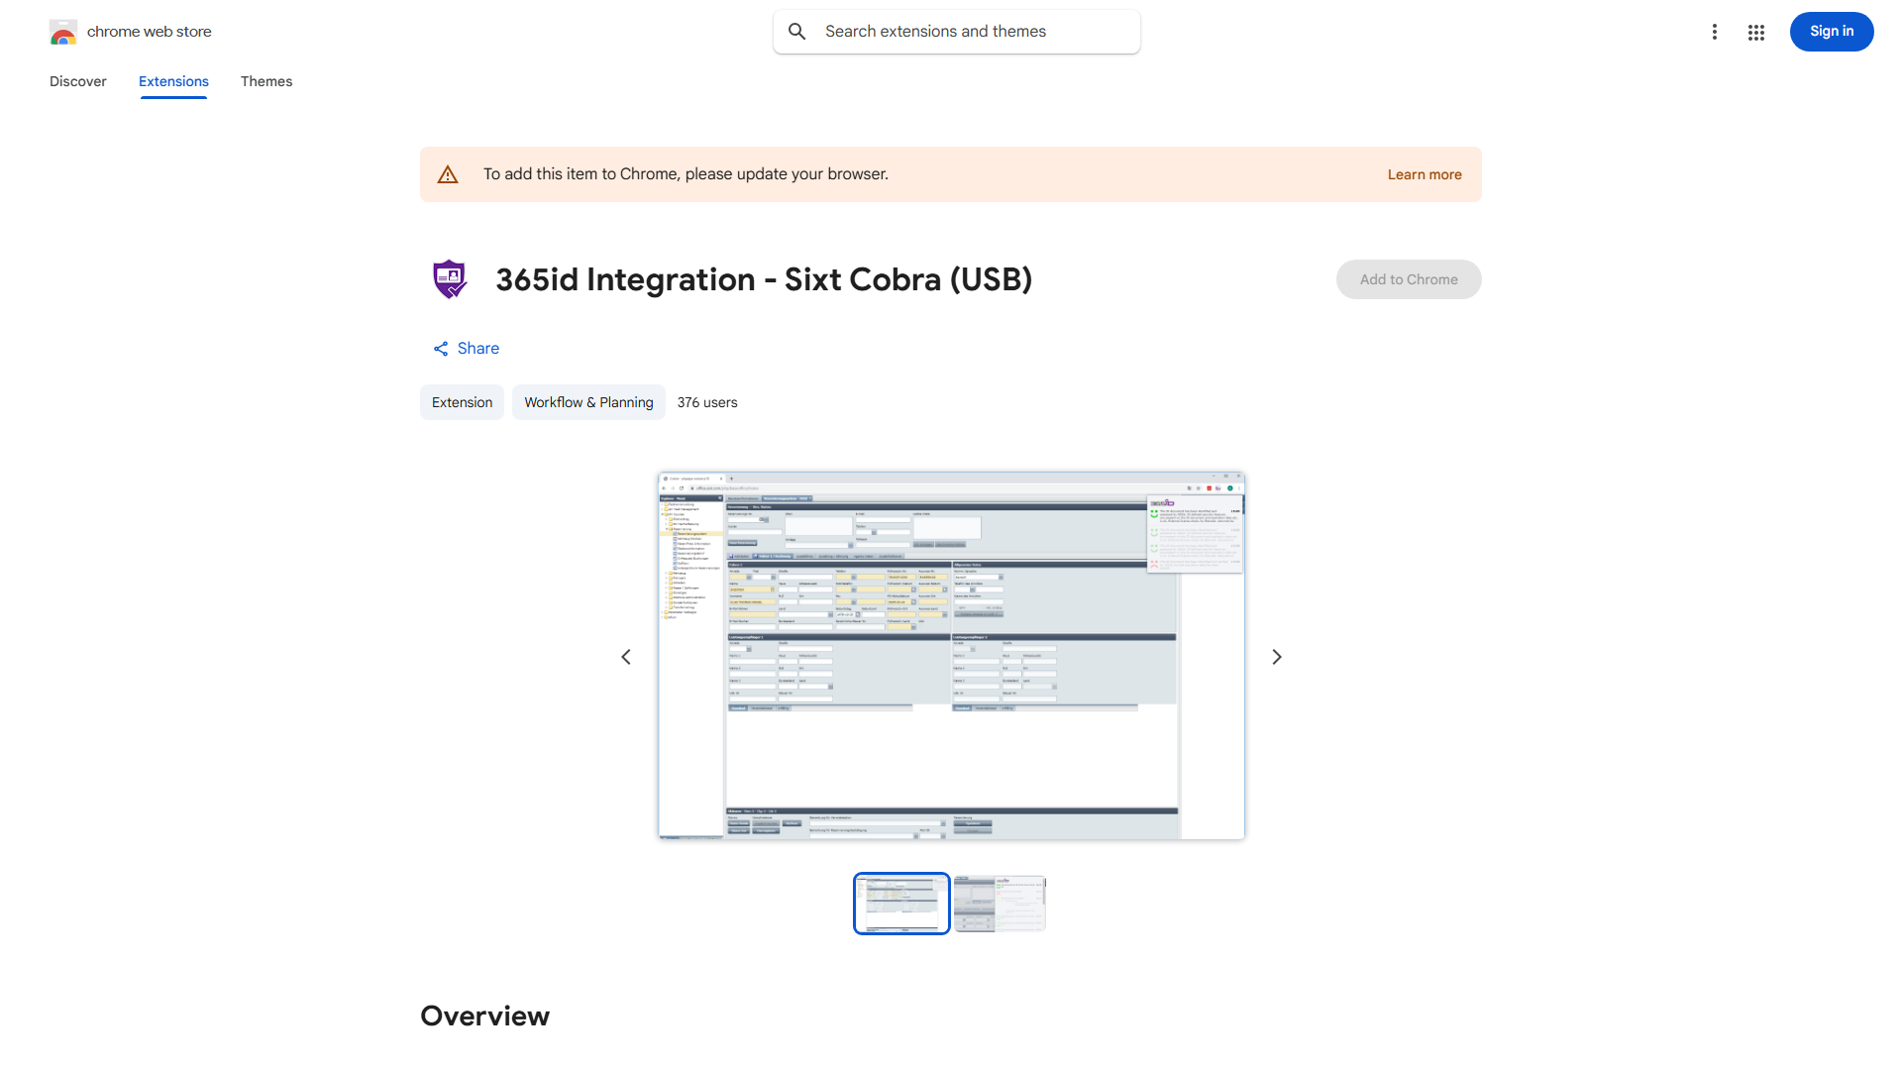The image size is (1902, 1070).
Task: Click the large extension screenshot preview
Action: click(x=951, y=656)
